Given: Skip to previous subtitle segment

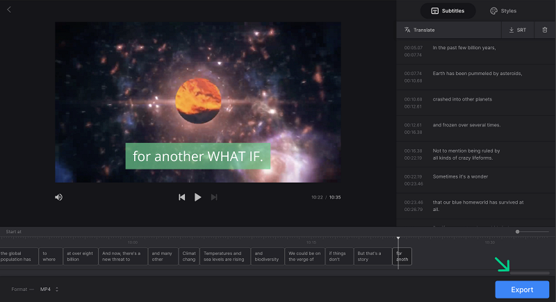Looking at the screenshot, I should [181, 197].
